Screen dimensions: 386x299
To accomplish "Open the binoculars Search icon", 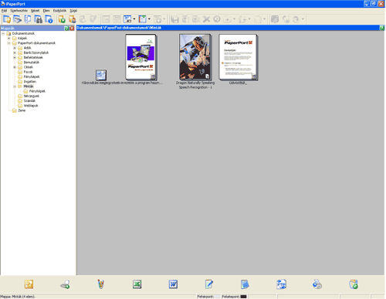I will pos(38,19).
